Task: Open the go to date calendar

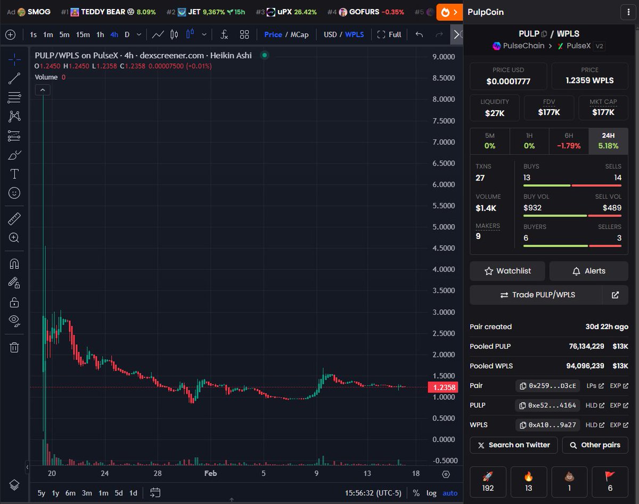Action: (155, 493)
